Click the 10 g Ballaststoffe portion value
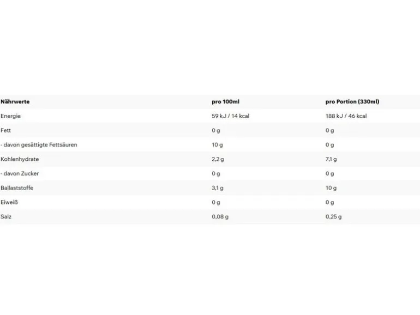The height and width of the screenshot is (315, 420). click(331, 188)
